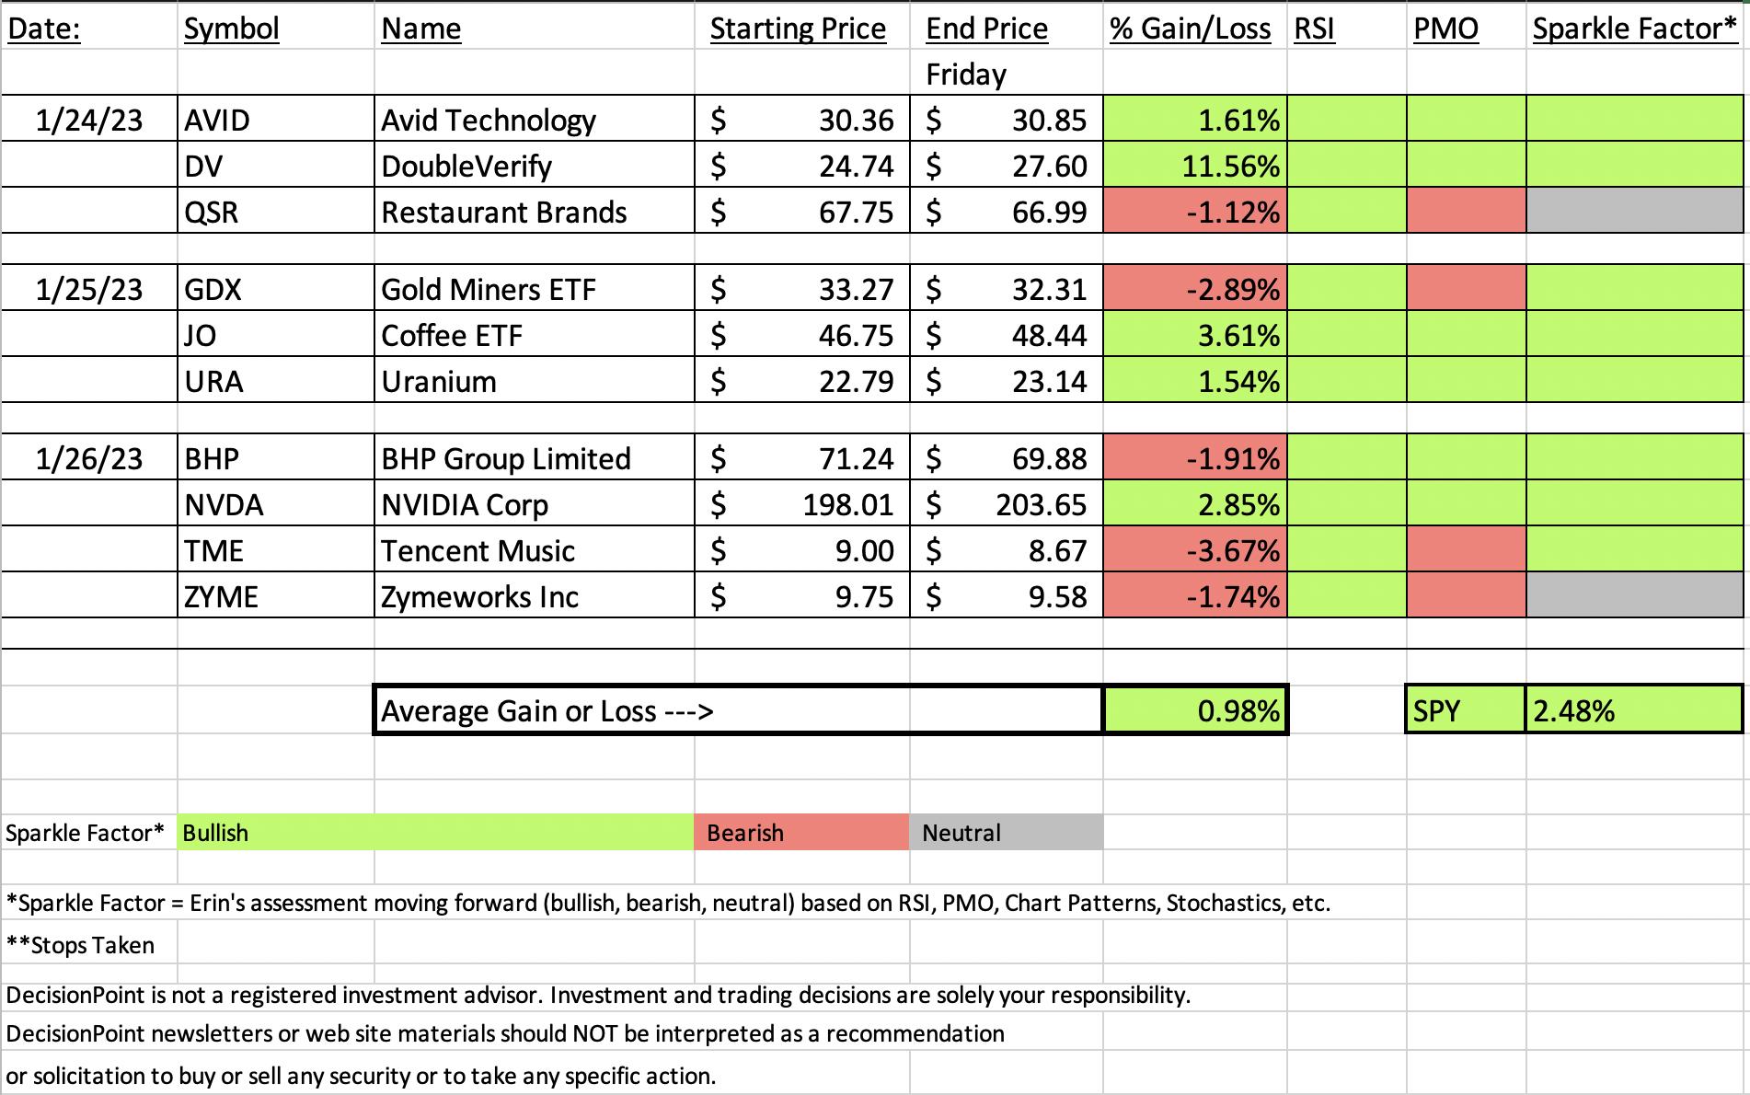Click the -1.12% loss cell
The width and height of the screenshot is (1750, 1095).
click(1194, 212)
